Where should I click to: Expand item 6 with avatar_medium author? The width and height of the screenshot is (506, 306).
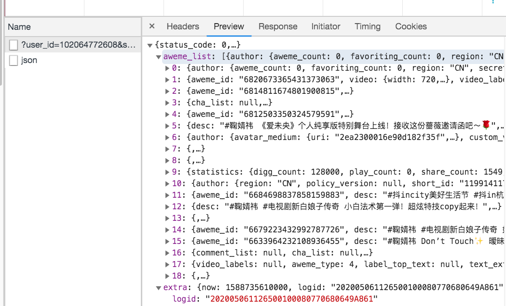click(167, 138)
